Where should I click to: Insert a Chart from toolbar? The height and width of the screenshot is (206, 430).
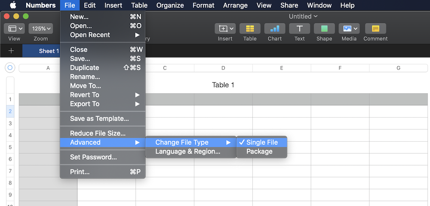(274, 28)
